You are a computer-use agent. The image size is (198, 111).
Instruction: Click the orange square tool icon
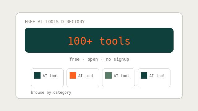(x=73, y=75)
